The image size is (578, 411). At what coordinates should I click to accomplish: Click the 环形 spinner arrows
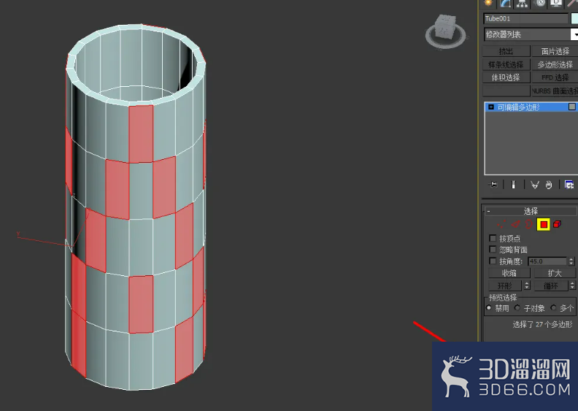(527, 285)
